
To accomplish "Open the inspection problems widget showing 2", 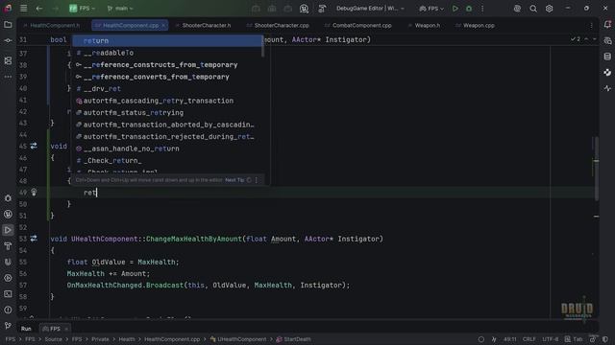I will pos(576,39).
